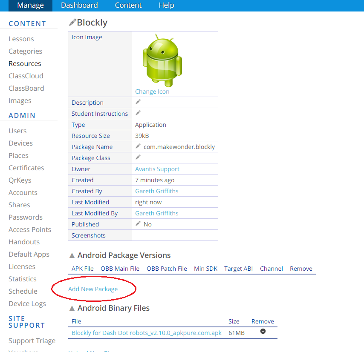Click the Min SDK column header
The image size is (364, 352).
(x=205, y=269)
